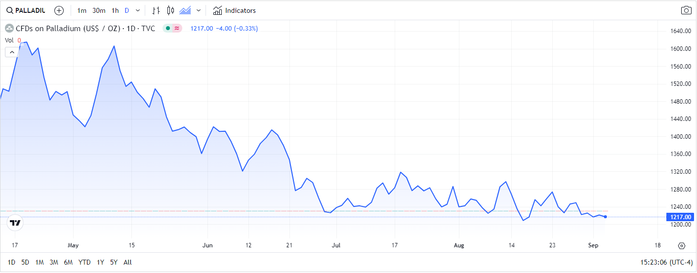Switch chart style to Candles
Viewport: 697px width, 273px height.
click(171, 10)
